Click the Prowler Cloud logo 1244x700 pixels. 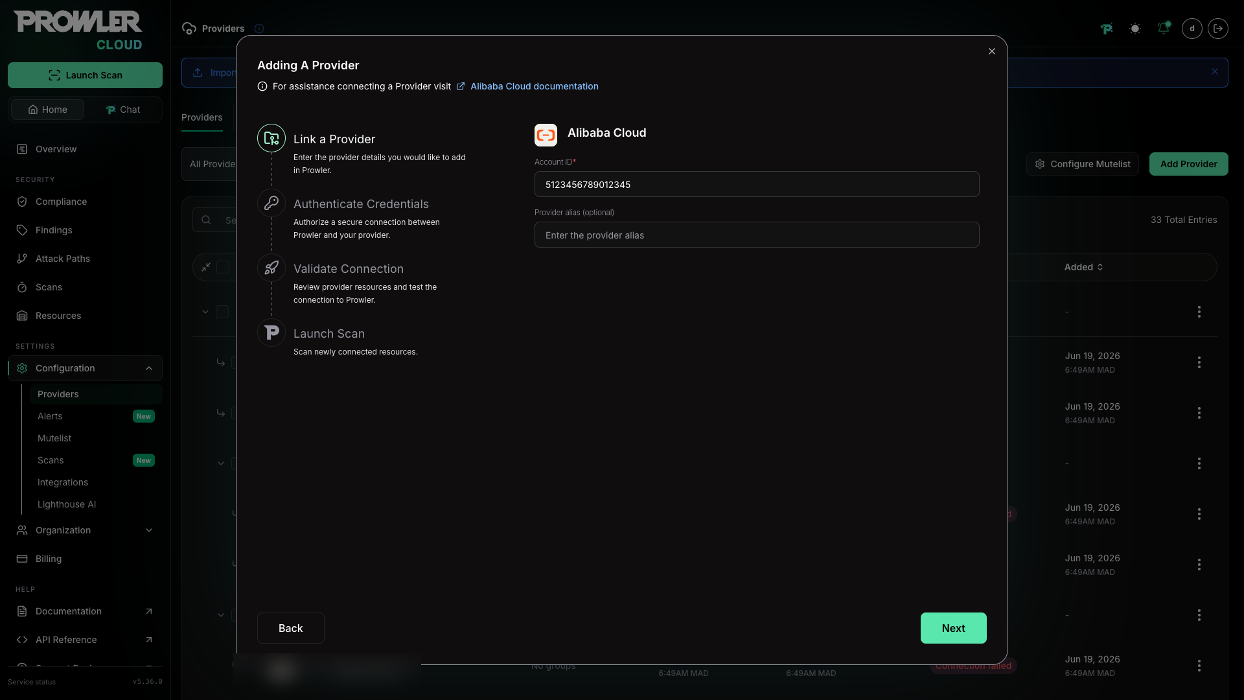78,30
